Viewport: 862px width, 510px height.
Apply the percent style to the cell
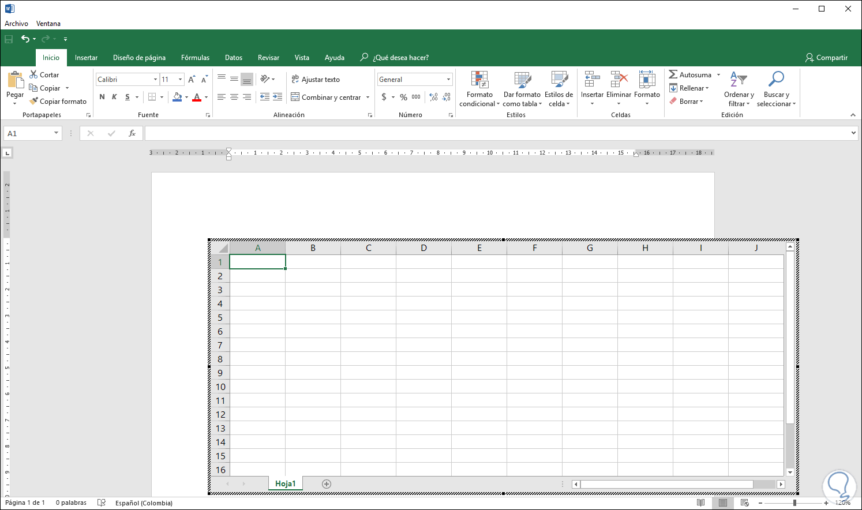coord(403,97)
